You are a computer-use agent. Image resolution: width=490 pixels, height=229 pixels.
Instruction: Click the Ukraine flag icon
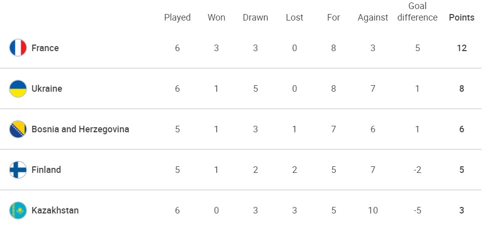click(18, 88)
